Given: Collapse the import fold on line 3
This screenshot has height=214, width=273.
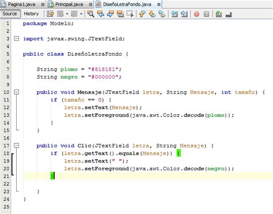Looking at the screenshot, I should click(x=17, y=38).
